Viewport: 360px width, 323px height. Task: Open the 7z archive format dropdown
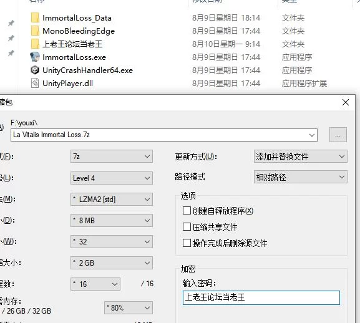tap(112, 157)
